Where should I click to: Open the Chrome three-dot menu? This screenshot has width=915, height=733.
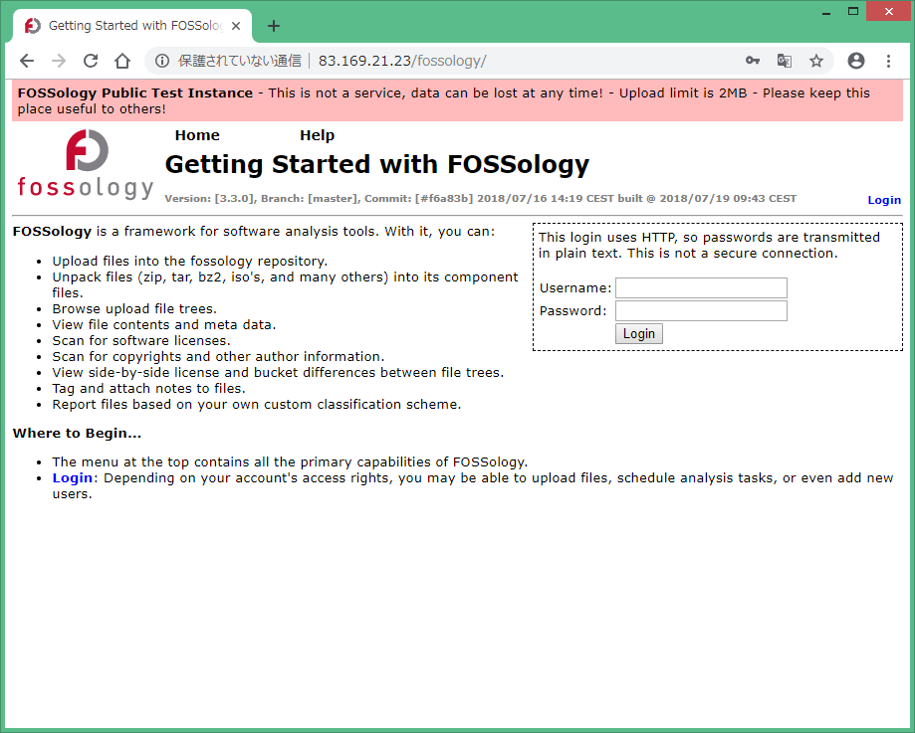point(889,61)
